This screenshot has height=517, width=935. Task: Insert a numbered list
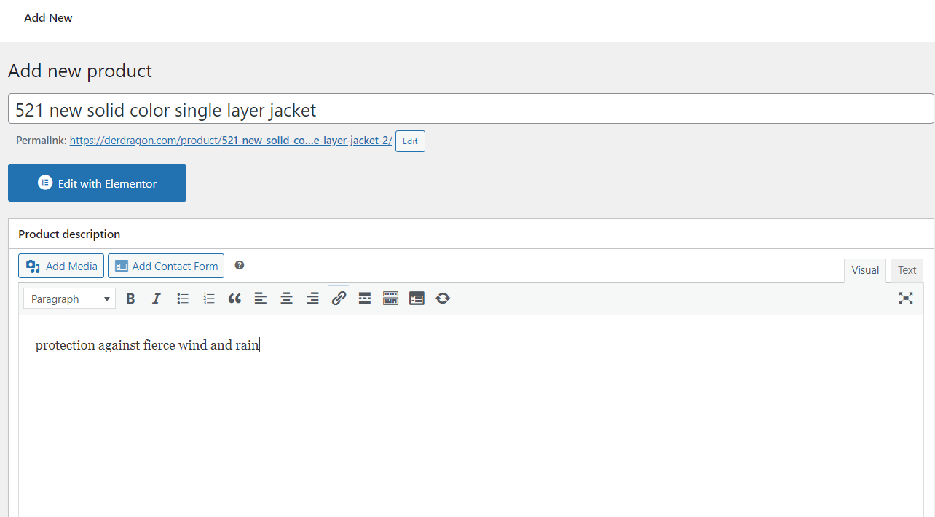[x=209, y=299]
